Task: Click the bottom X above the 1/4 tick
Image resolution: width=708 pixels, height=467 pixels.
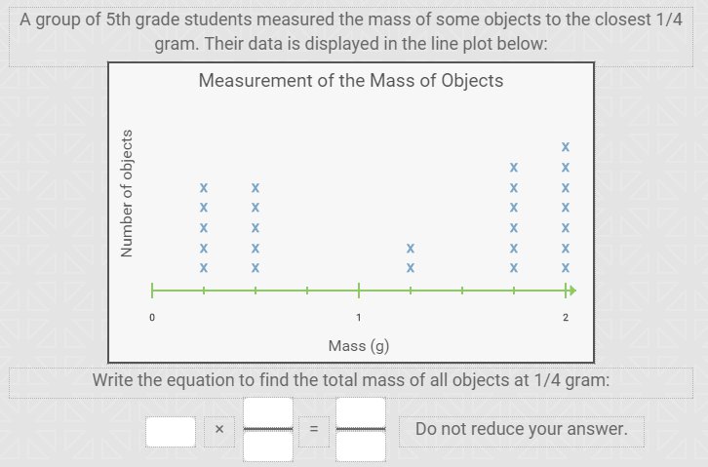Action: 204,268
